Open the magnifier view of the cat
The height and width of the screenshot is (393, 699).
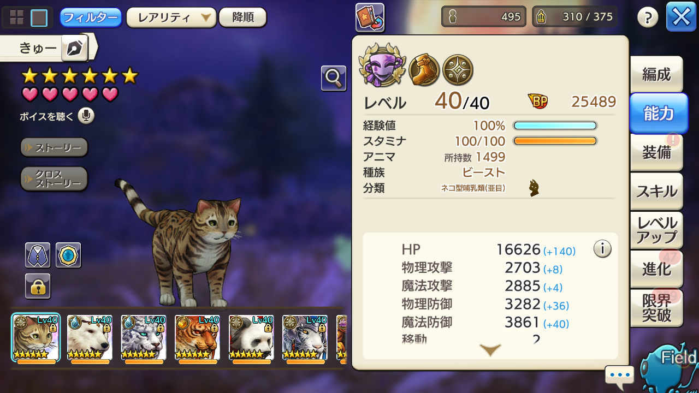click(x=334, y=79)
